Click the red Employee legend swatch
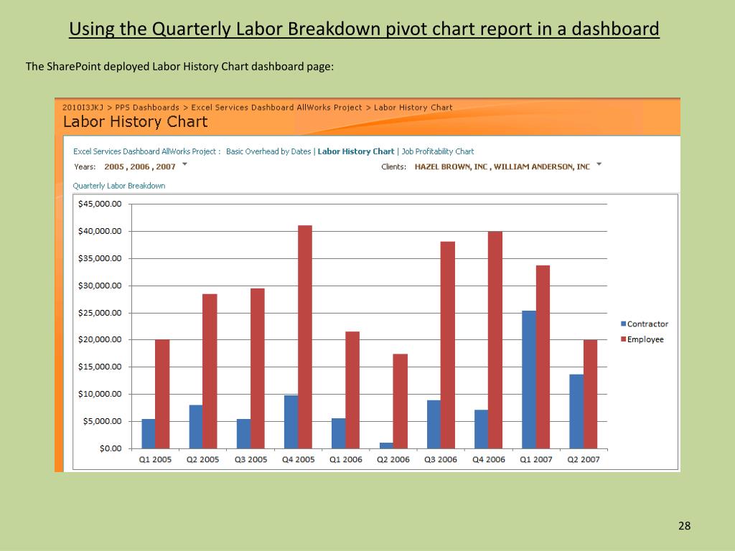 624,339
